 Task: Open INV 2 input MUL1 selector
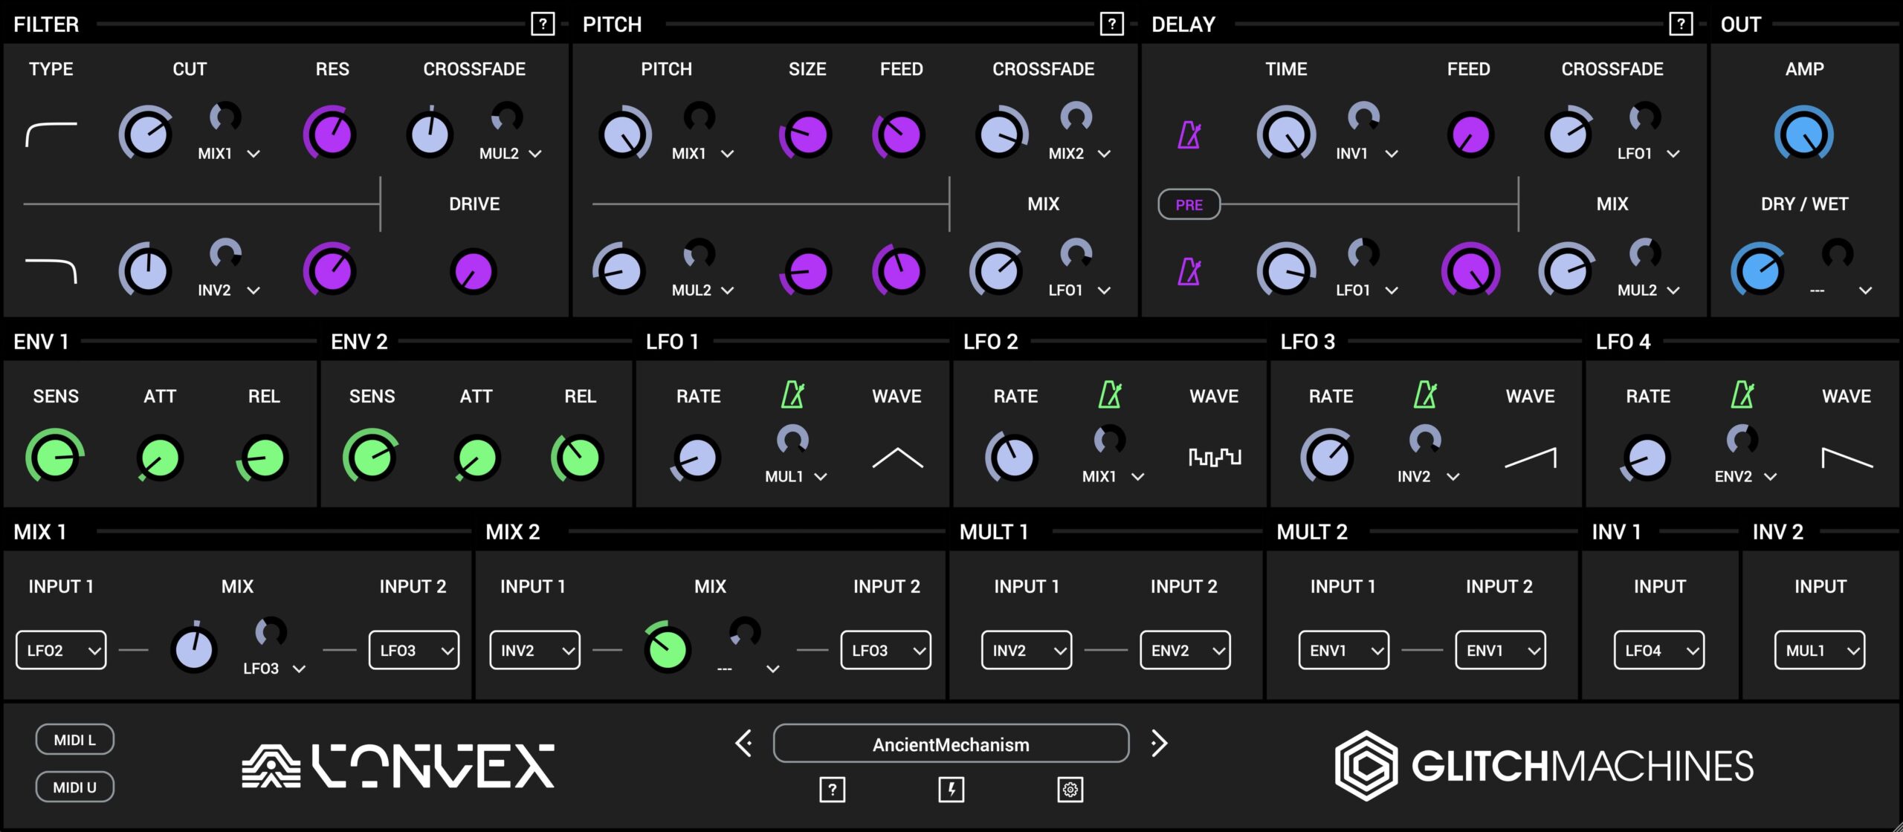1820,651
